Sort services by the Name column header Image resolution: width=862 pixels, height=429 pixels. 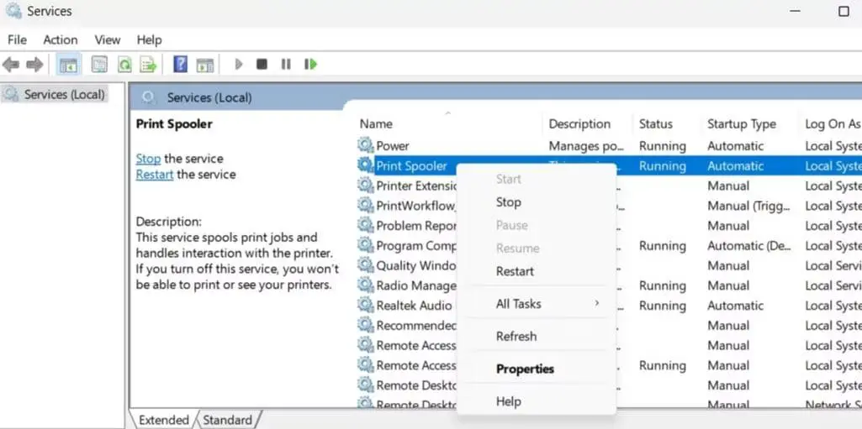(376, 124)
